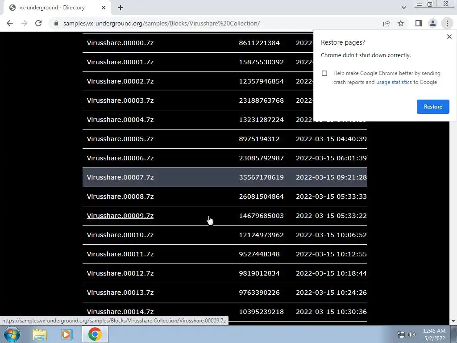Open the Chrome three-dot menu
The height and width of the screenshot is (343, 457).
click(x=447, y=23)
